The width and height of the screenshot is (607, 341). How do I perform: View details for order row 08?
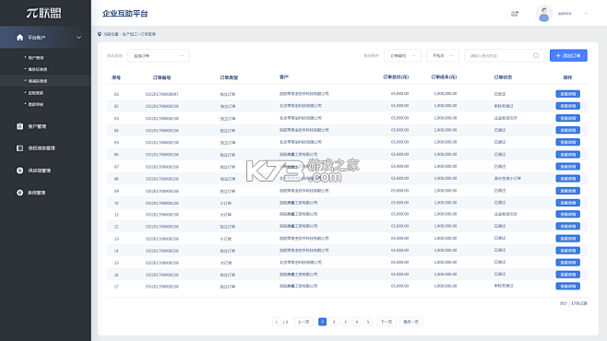[x=568, y=179]
